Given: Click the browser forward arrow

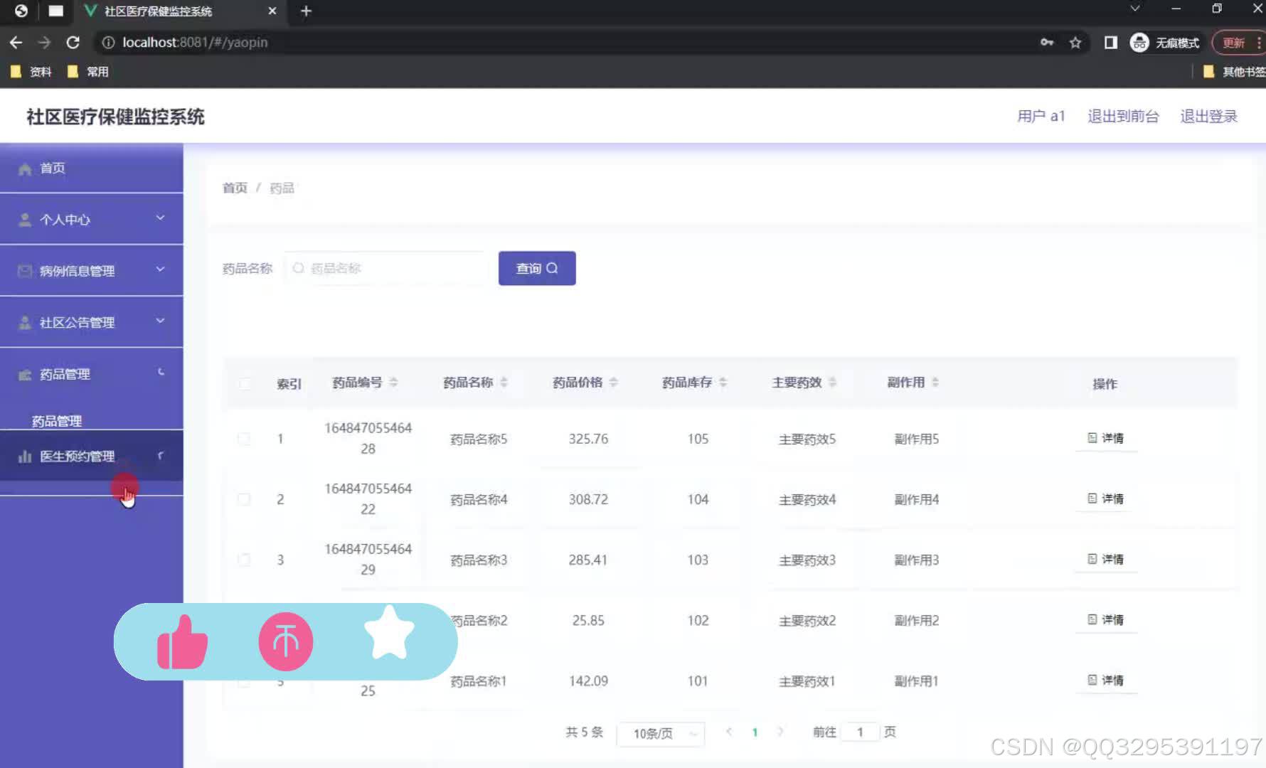Looking at the screenshot, I should coord(44,43).
